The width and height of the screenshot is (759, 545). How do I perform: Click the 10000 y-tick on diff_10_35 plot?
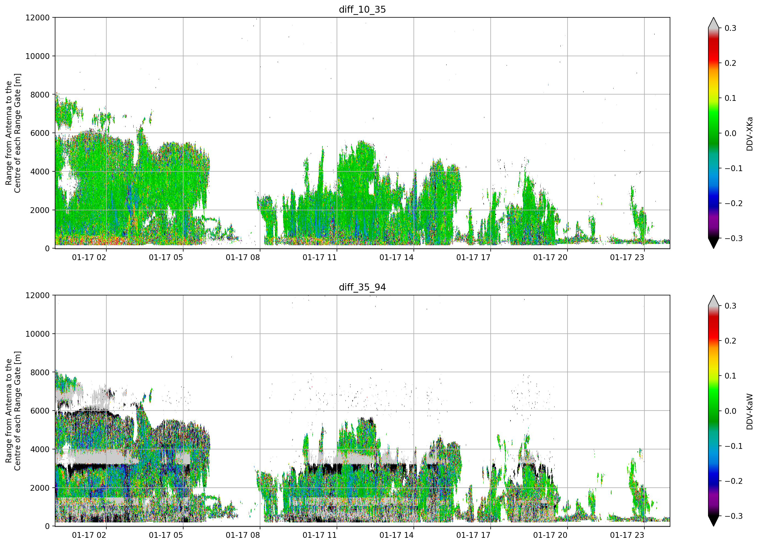[x=37, y=56]
